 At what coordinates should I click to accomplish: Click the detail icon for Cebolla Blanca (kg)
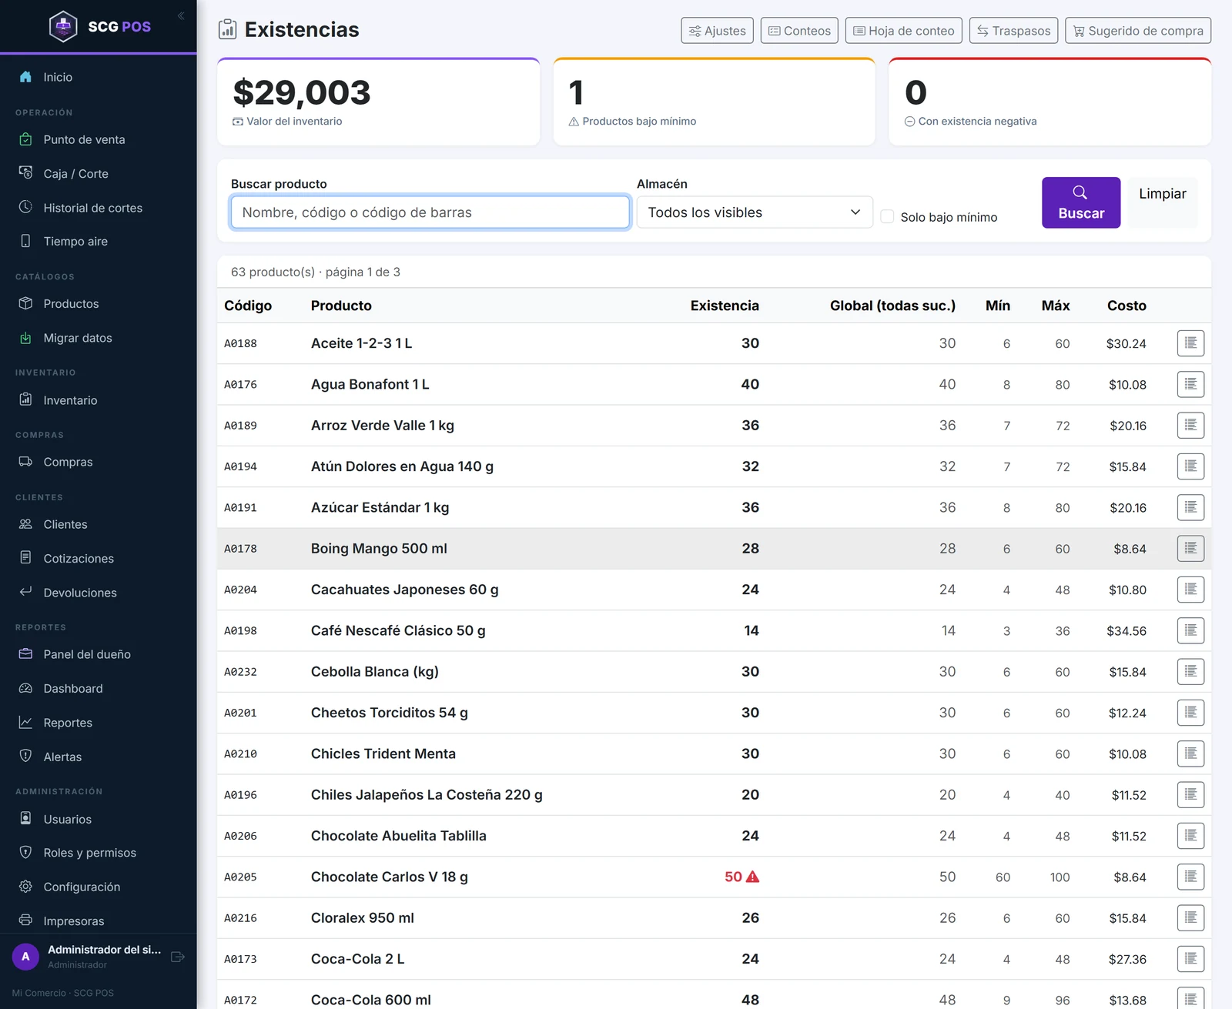(x=1190, y=672)
